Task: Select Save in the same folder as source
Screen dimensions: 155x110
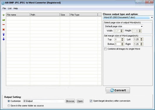Action: (x=9, y=106)
